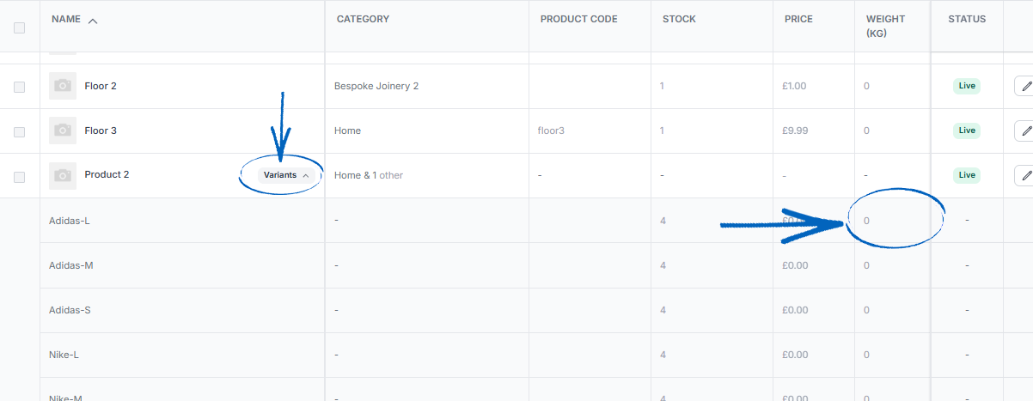The width and height of the screenshot is (1033, 401).
Task: Check the Floor 3 row checkbox
Action: 20,131
